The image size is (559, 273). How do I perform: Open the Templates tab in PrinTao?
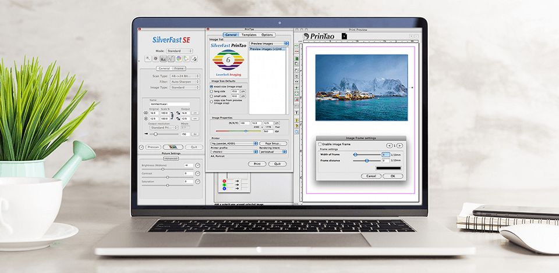pos(249,35)
